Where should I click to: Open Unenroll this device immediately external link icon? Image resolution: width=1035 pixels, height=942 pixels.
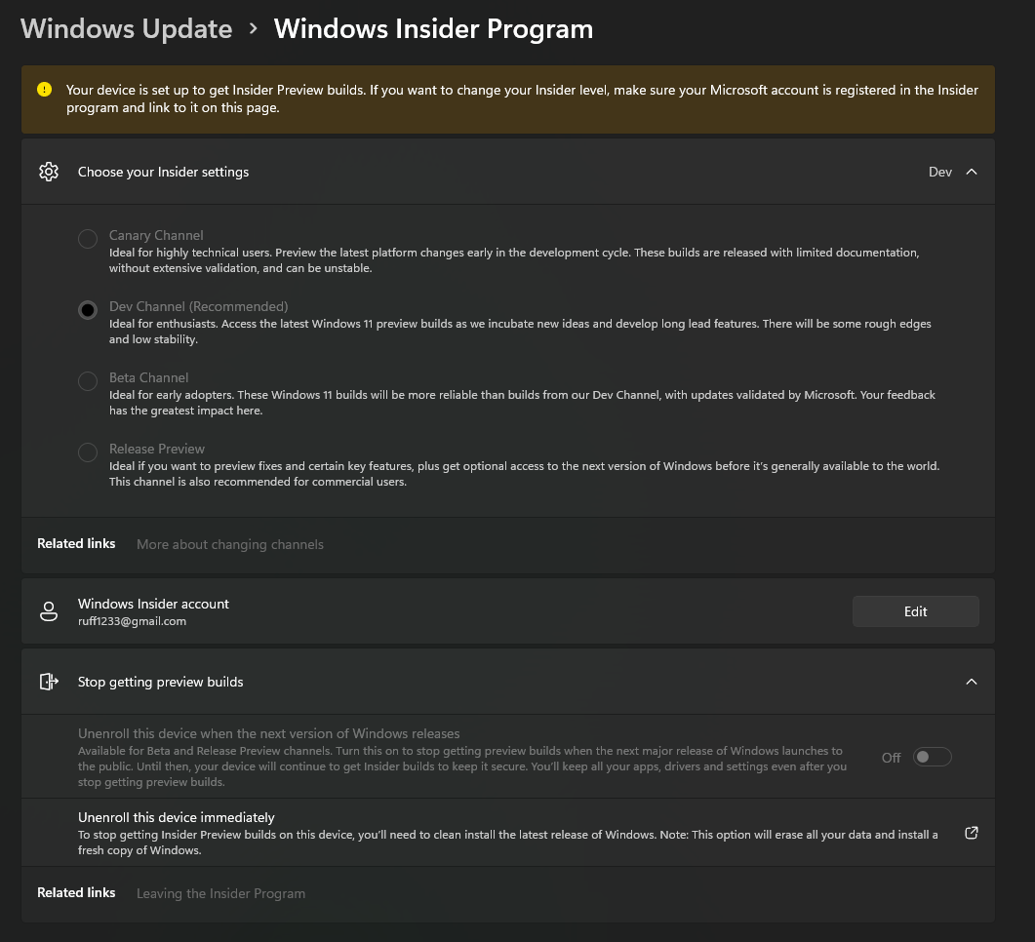tap(971, 833)
